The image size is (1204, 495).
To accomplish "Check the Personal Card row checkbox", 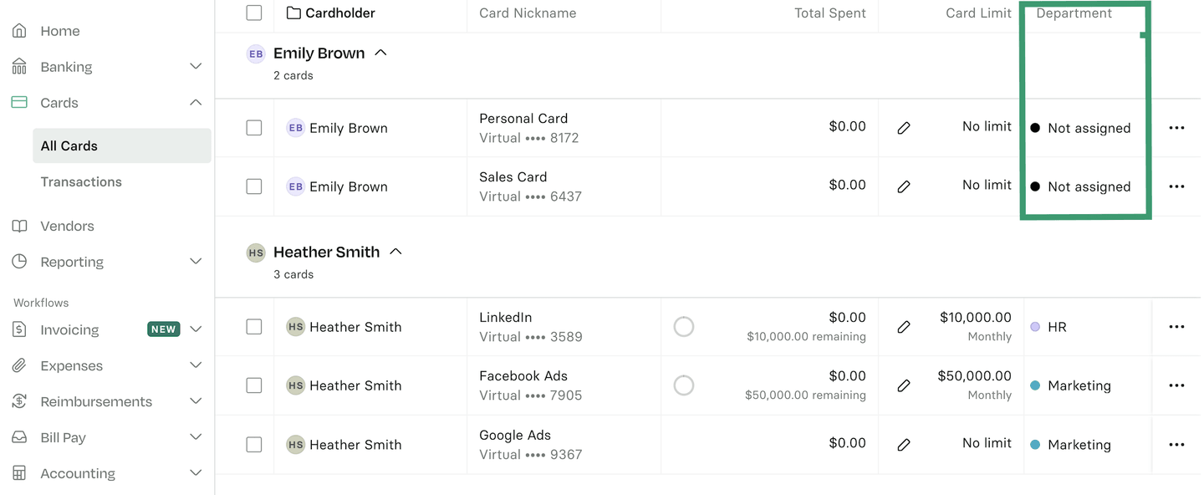I will click(x=254, y=128).
